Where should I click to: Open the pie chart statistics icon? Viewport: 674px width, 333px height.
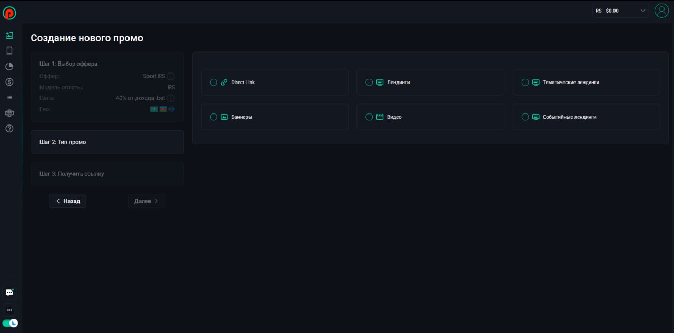point(9,67)
